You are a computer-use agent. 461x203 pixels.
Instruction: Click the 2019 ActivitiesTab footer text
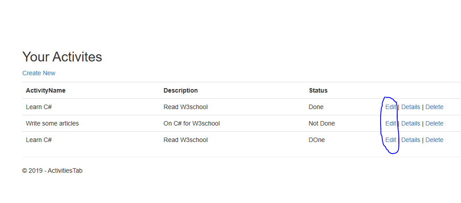pyautogui.click(x=52, y=171)
